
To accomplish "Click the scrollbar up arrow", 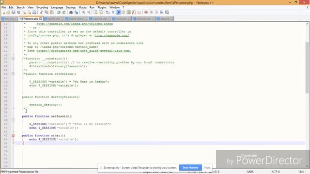I will pos(307,24).
